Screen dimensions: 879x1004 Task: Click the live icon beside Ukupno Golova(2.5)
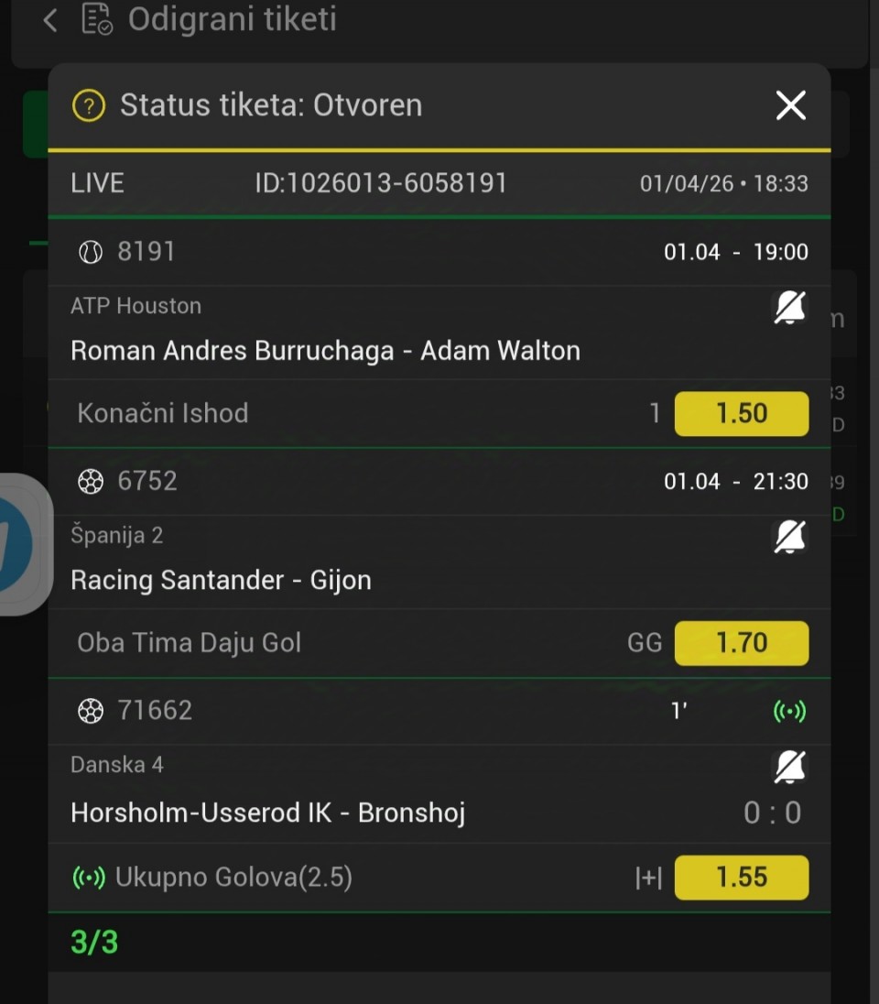click(89, 878)
